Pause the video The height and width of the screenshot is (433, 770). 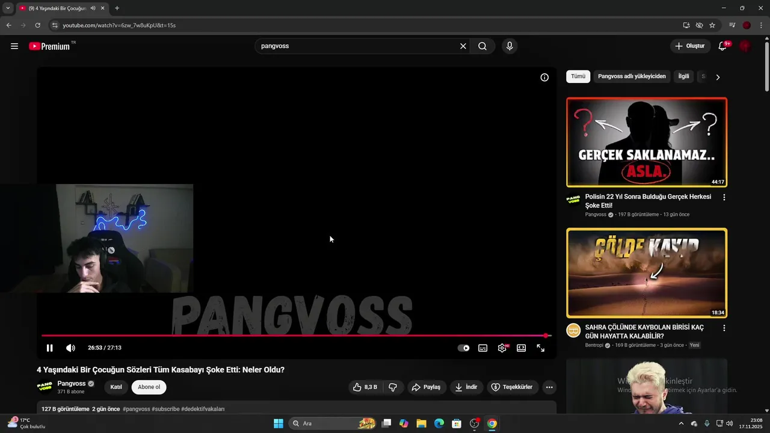tap(50, 348)
